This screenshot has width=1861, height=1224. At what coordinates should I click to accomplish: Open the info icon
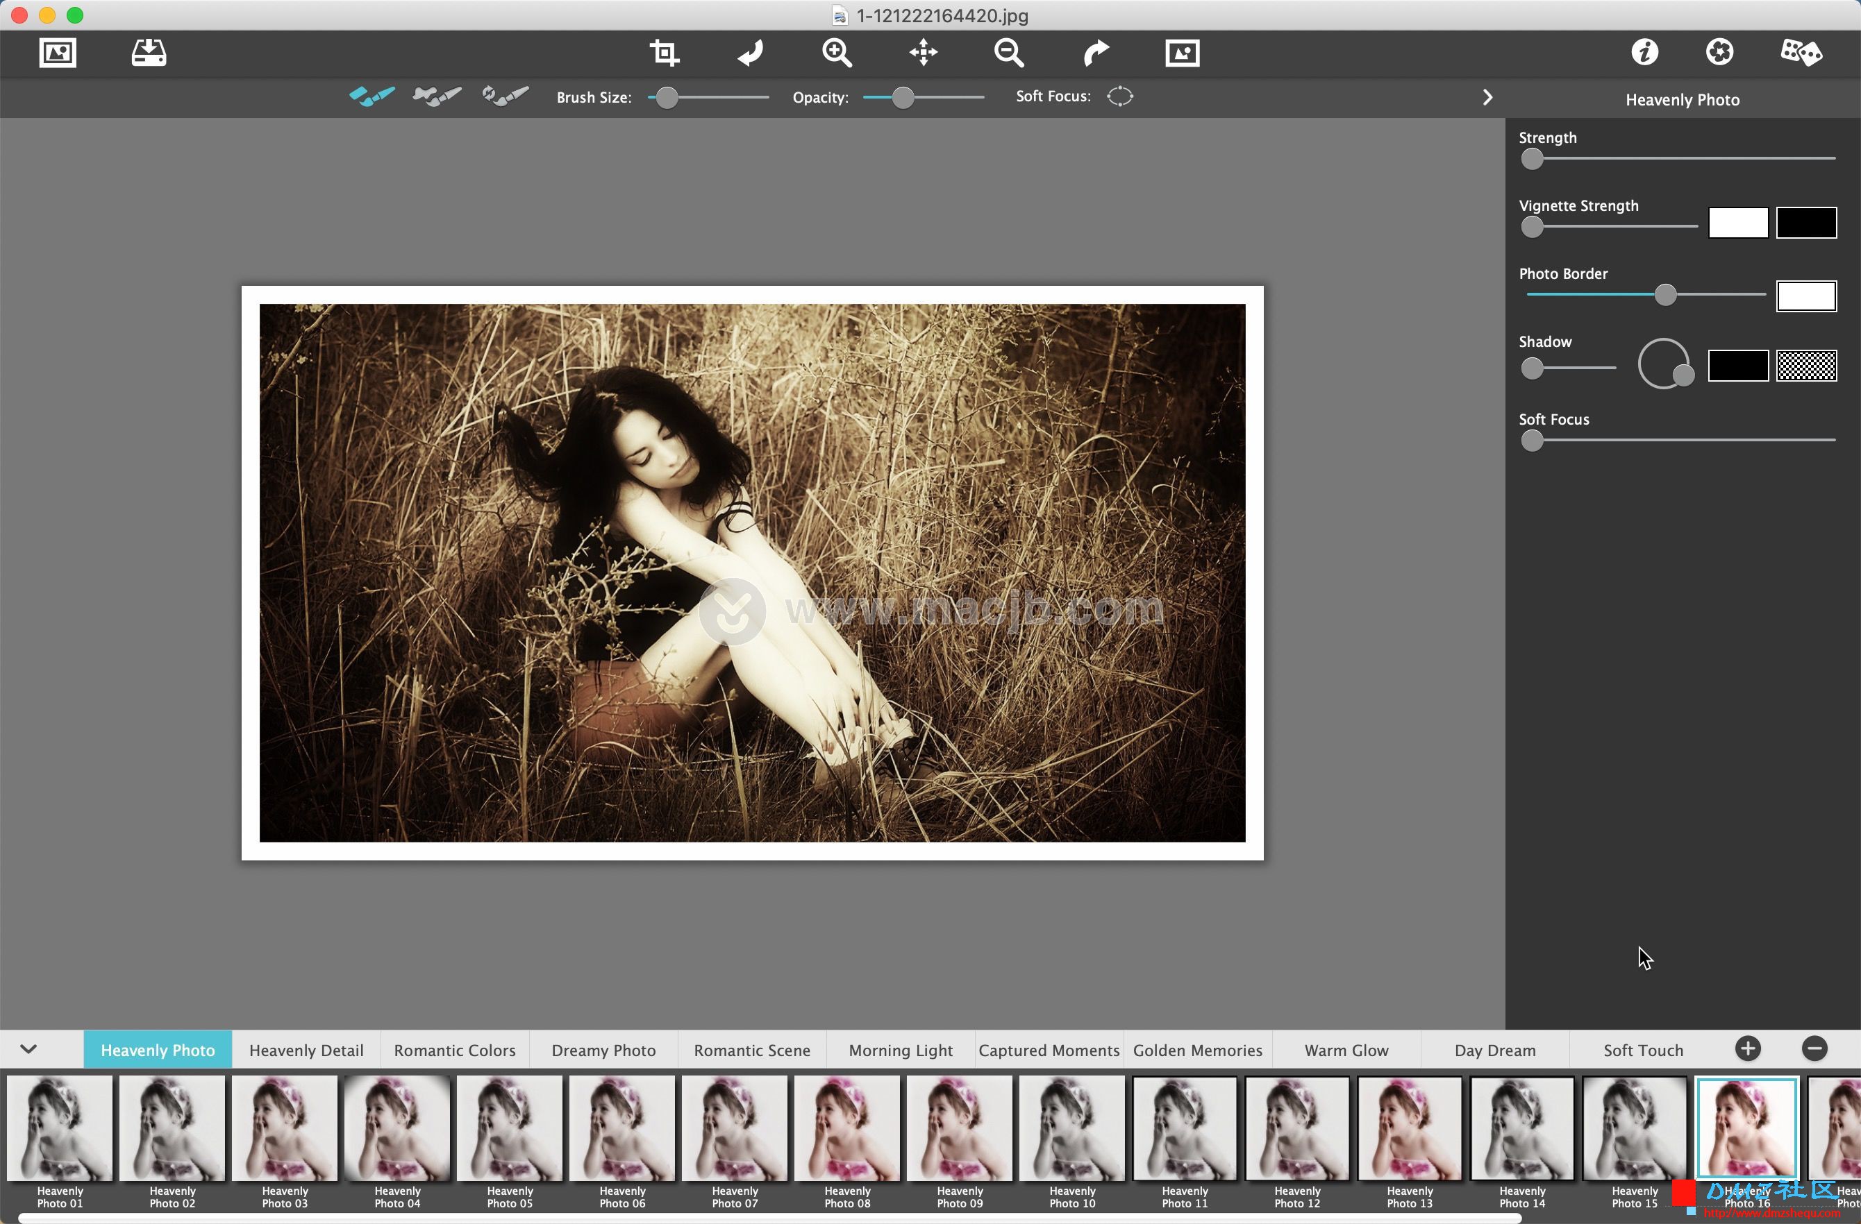(x=1644, y=52)
